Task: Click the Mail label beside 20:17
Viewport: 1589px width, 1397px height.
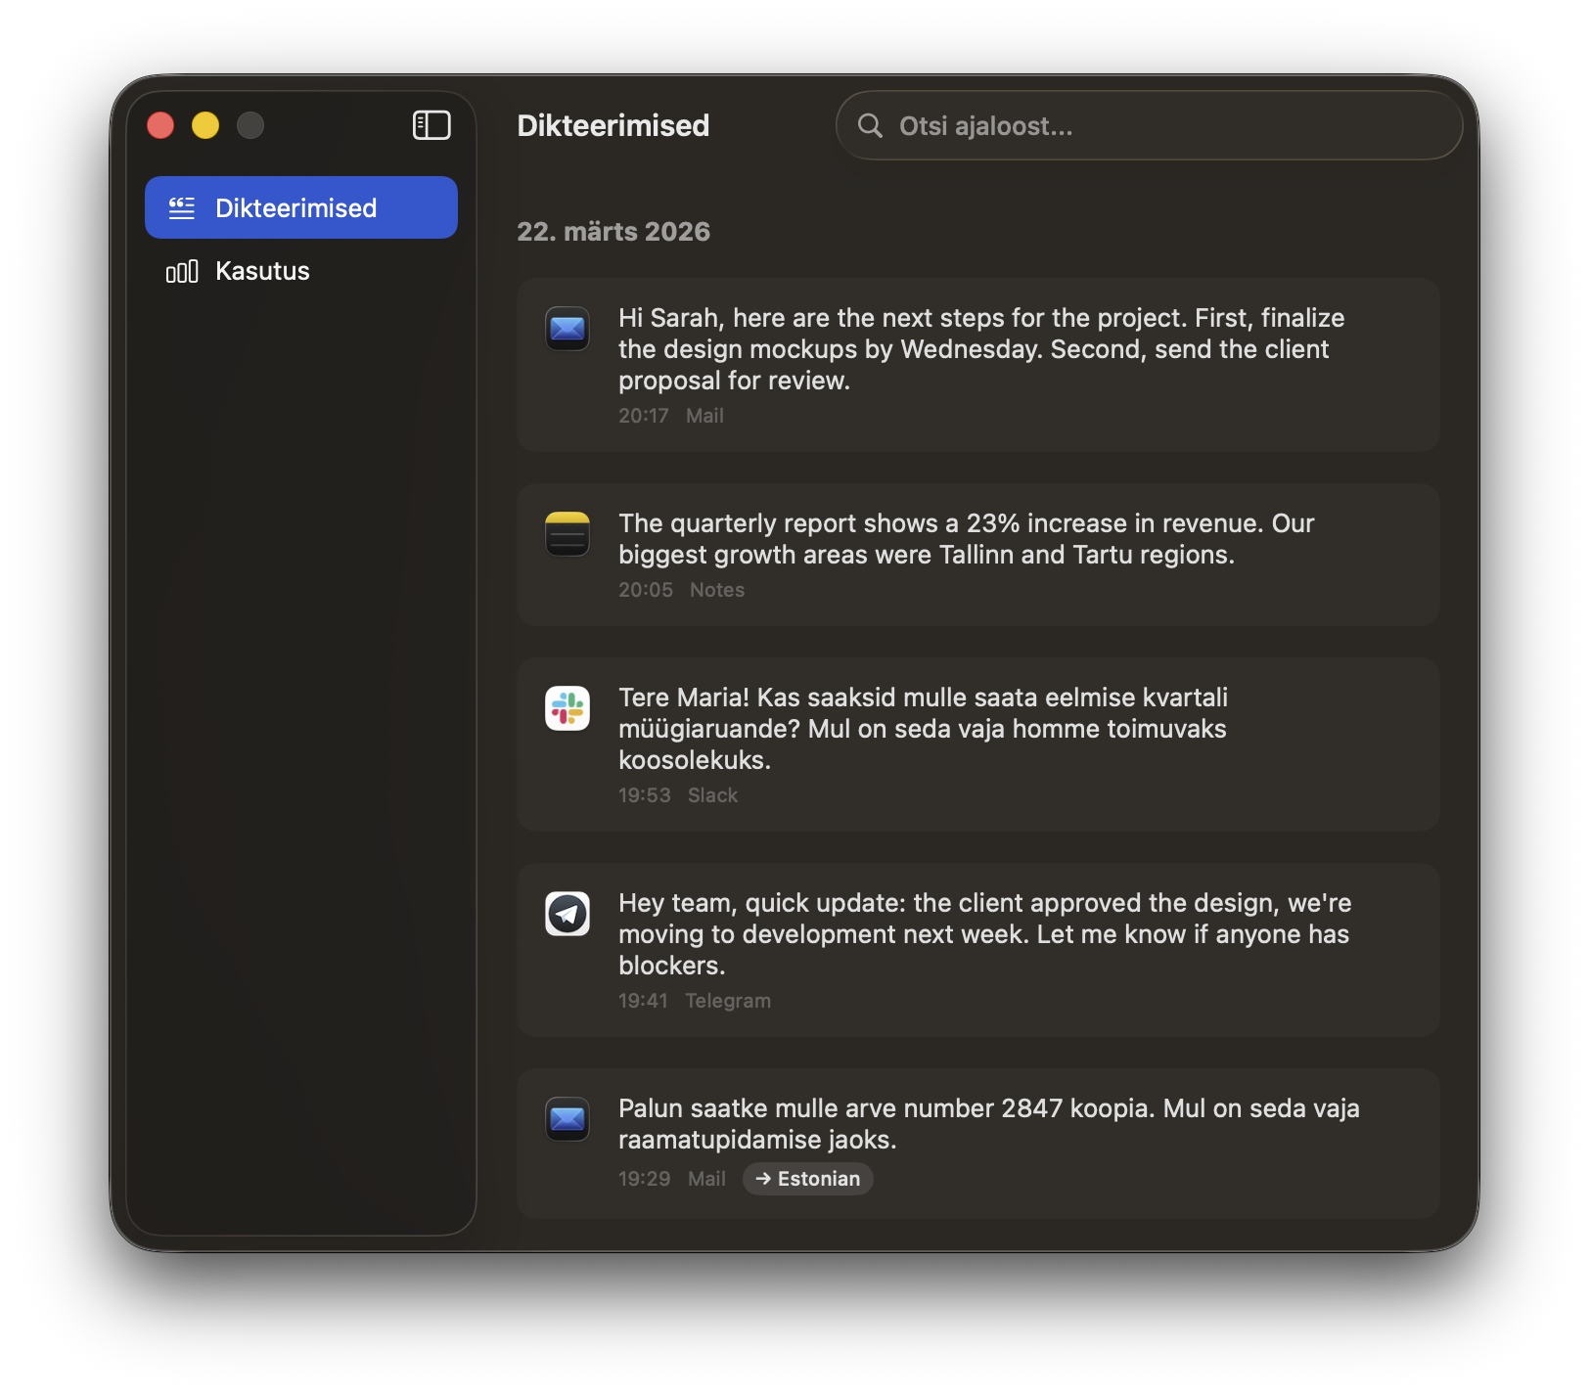Action: click(x=704, y=416)
